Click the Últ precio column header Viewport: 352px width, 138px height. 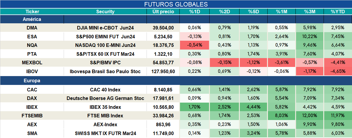coord(163,12)
